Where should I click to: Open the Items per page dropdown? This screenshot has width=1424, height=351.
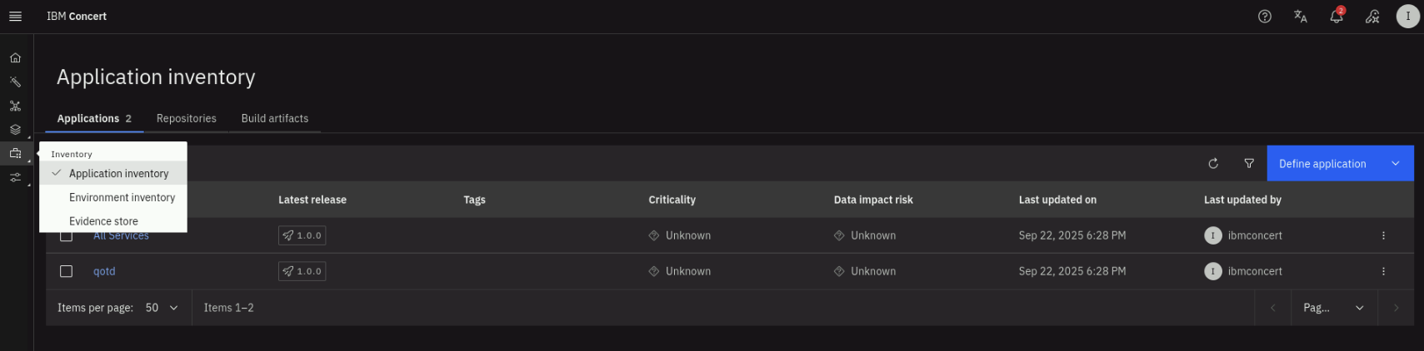(x=162, y=308)
